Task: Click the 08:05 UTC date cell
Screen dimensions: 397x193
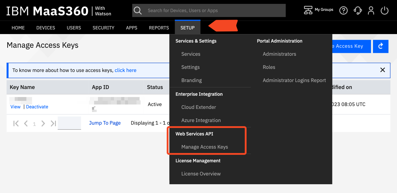Action: tap(348, 104)
